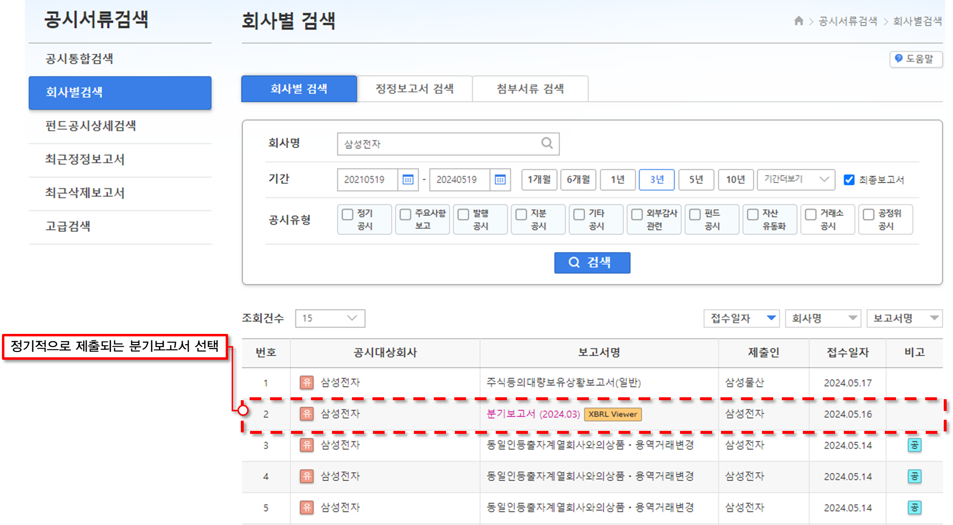Image resolution: width=953 pixels, height=525 pixels.
Task: Switch to the 첨부서류 검색 tab
Action: [530, 89]
